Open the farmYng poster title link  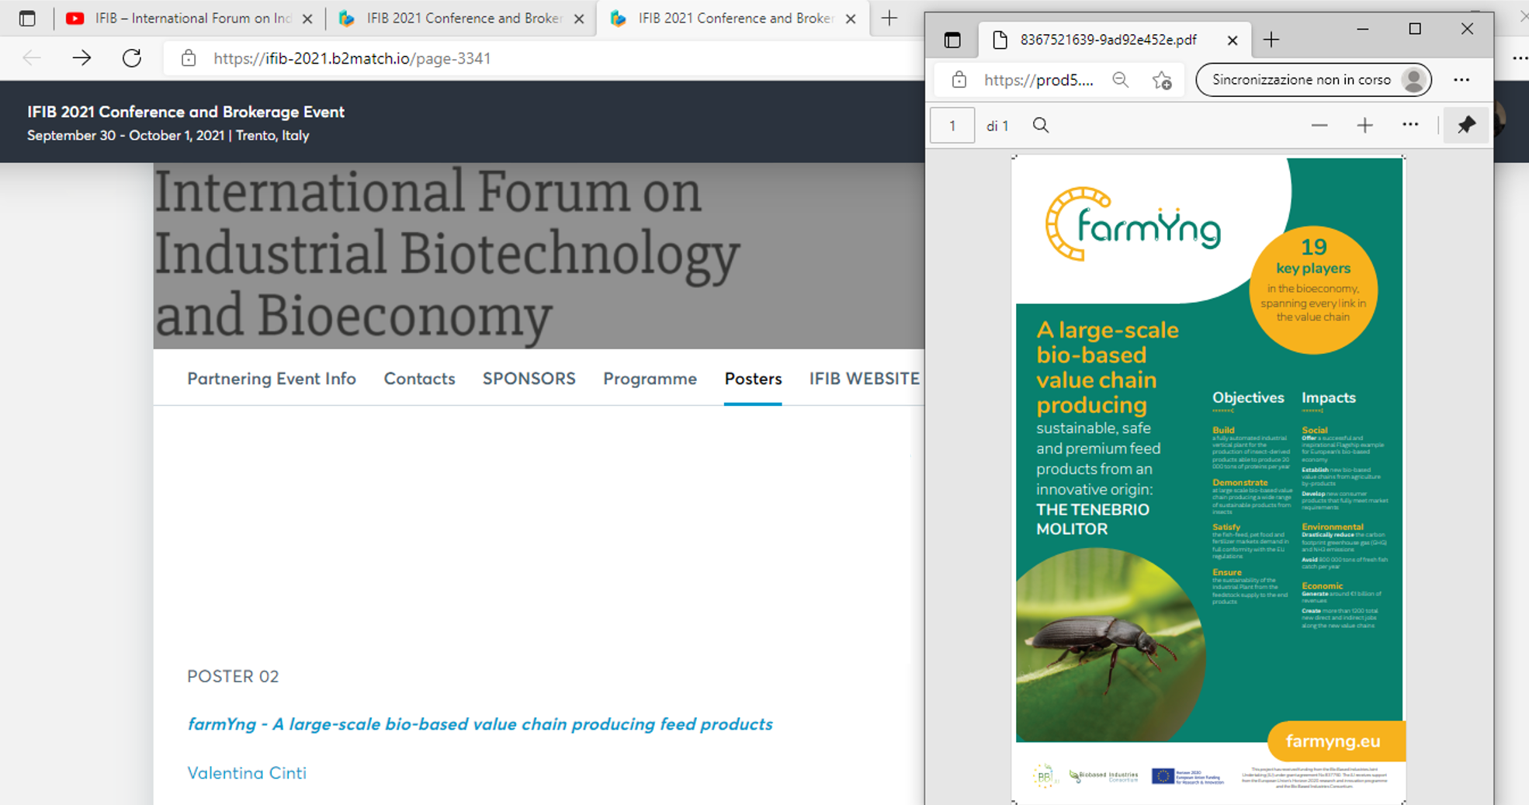point(480,724)
